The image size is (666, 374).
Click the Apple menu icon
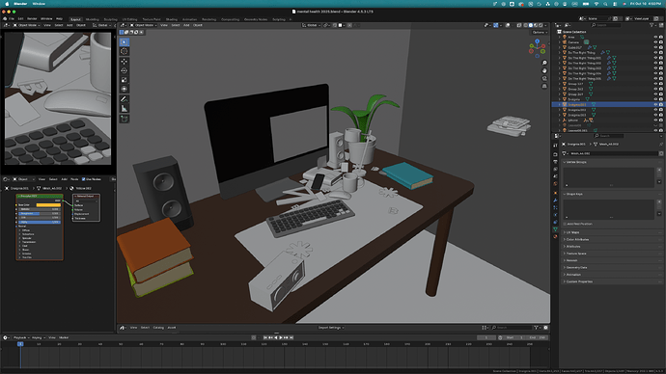click(7, 4)
